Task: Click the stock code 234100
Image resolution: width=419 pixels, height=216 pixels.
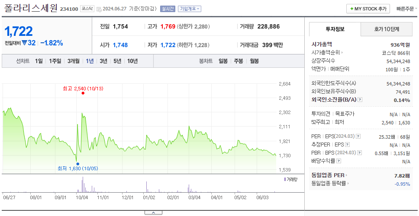Action: click(x=69, y=9)
